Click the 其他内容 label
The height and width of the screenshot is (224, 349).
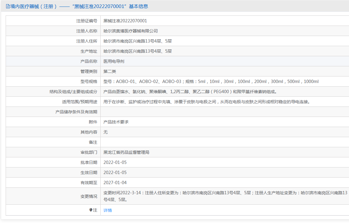pos(89,132)
